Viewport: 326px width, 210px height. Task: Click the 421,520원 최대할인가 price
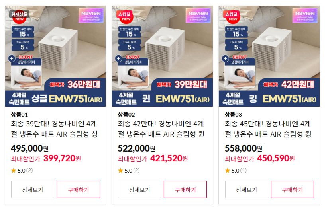(169, 159)
